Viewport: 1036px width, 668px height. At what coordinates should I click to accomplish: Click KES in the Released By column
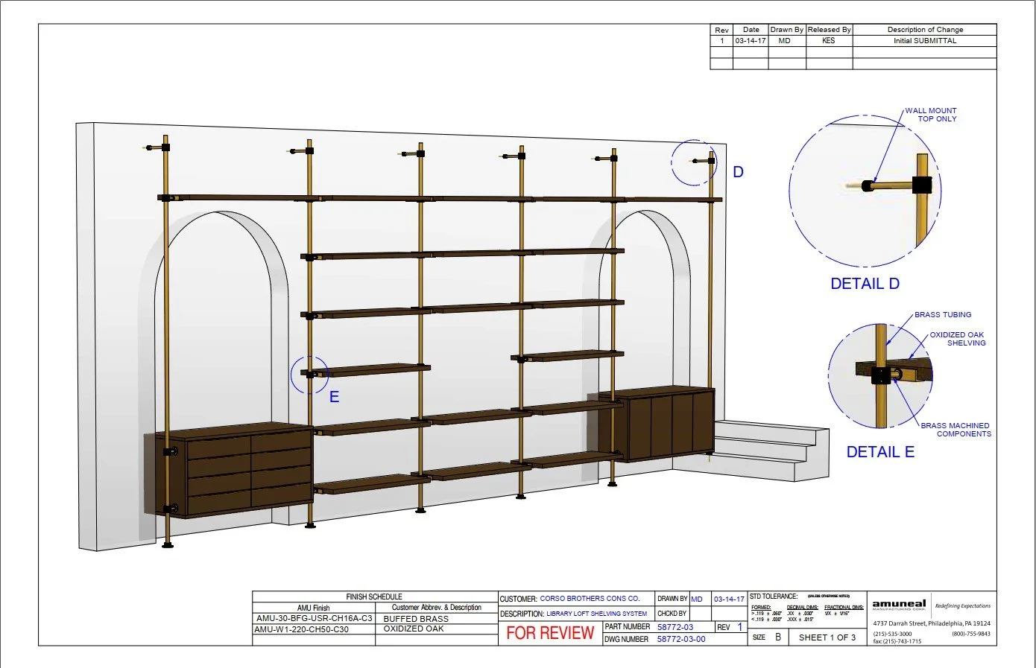coord(829,41)
